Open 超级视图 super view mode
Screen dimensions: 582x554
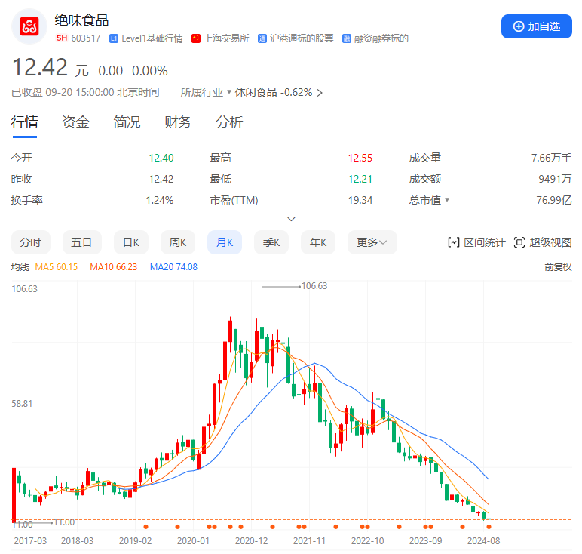[x=542, y=242]
